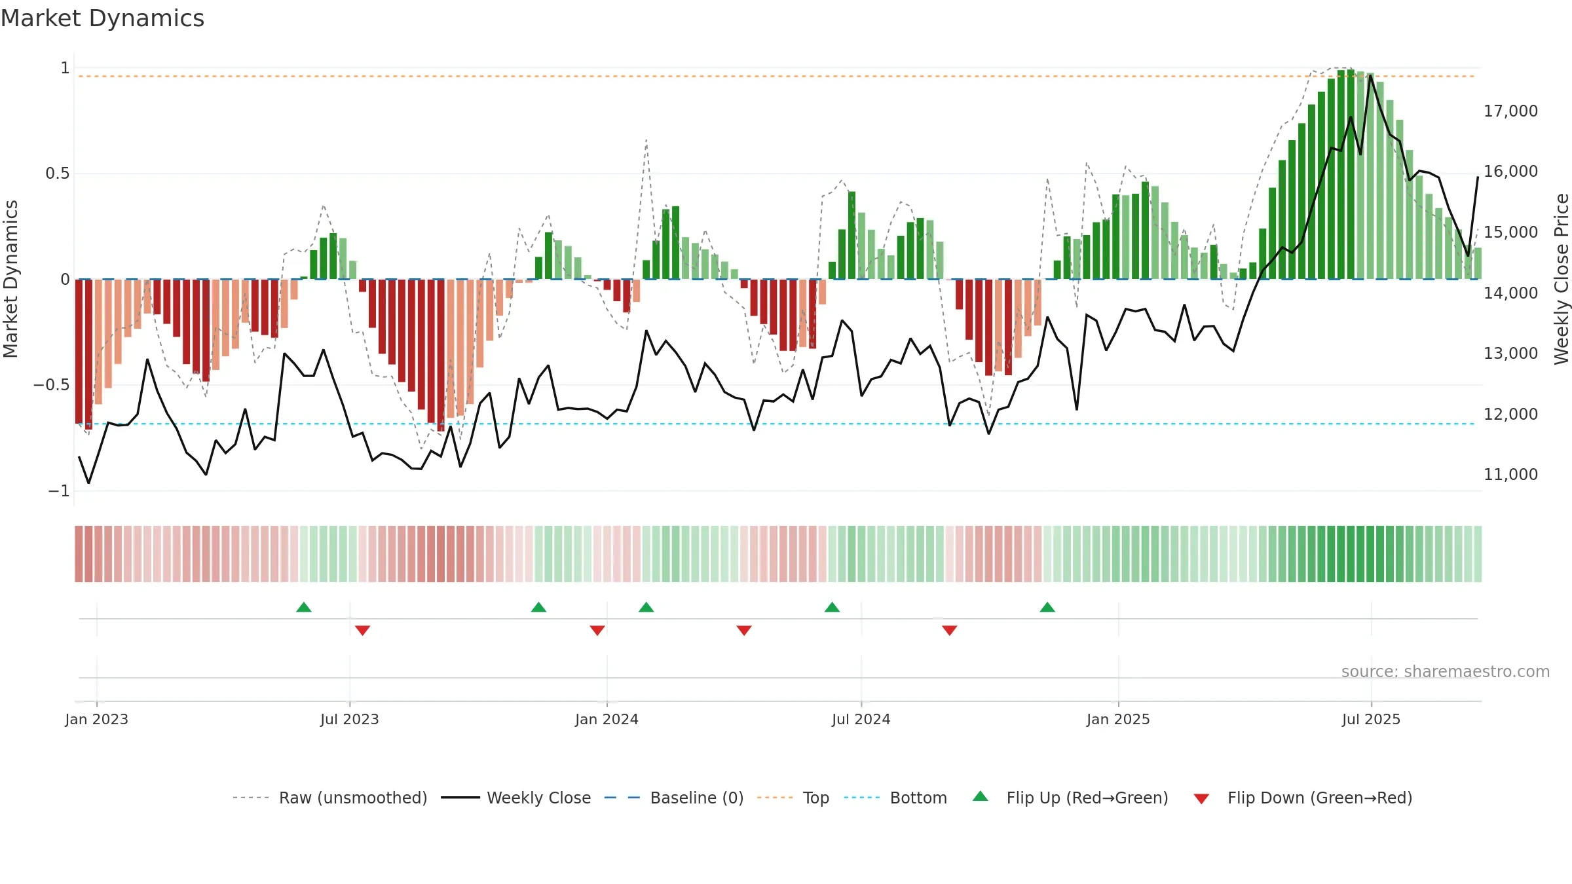Viewport: 1572px width, 884px height.
Task: Click the 12,000 price axis label
Action: pos(1510,414)
